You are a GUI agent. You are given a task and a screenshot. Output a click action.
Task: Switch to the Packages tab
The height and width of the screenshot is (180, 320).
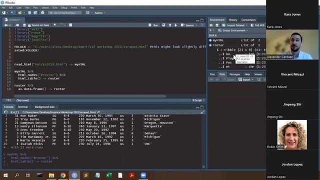(x=234, y=74)
